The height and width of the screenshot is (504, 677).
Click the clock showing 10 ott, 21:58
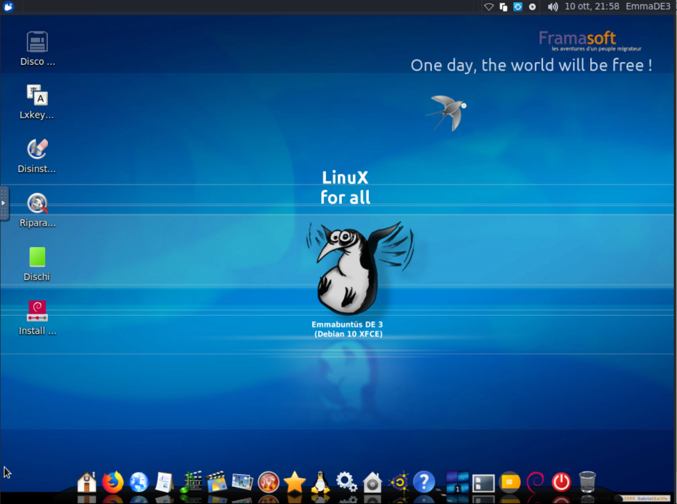pyautogui.click(x=592, y=6)
